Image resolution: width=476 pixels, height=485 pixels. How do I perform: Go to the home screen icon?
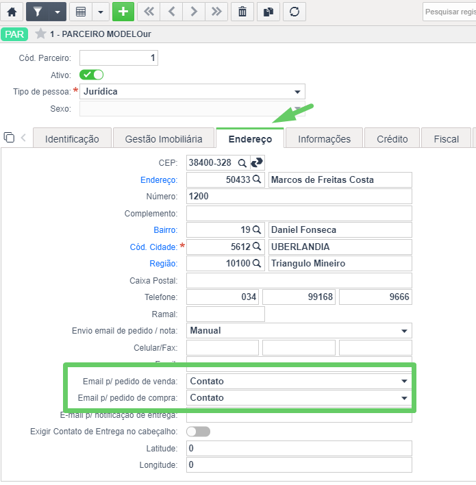click(x=12, y=12)
